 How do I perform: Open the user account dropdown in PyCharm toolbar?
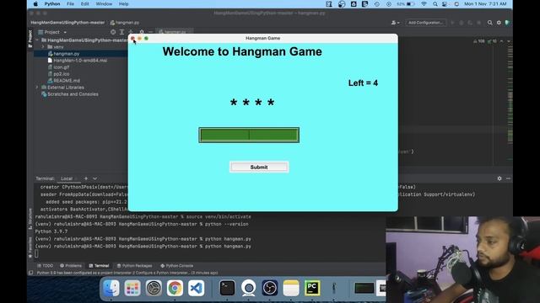click(396, 23)
